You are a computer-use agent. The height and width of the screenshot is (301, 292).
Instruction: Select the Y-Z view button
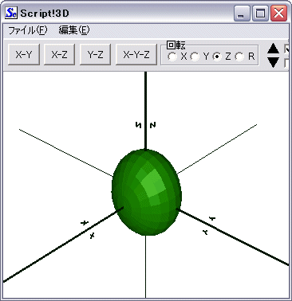click(95, 54)
